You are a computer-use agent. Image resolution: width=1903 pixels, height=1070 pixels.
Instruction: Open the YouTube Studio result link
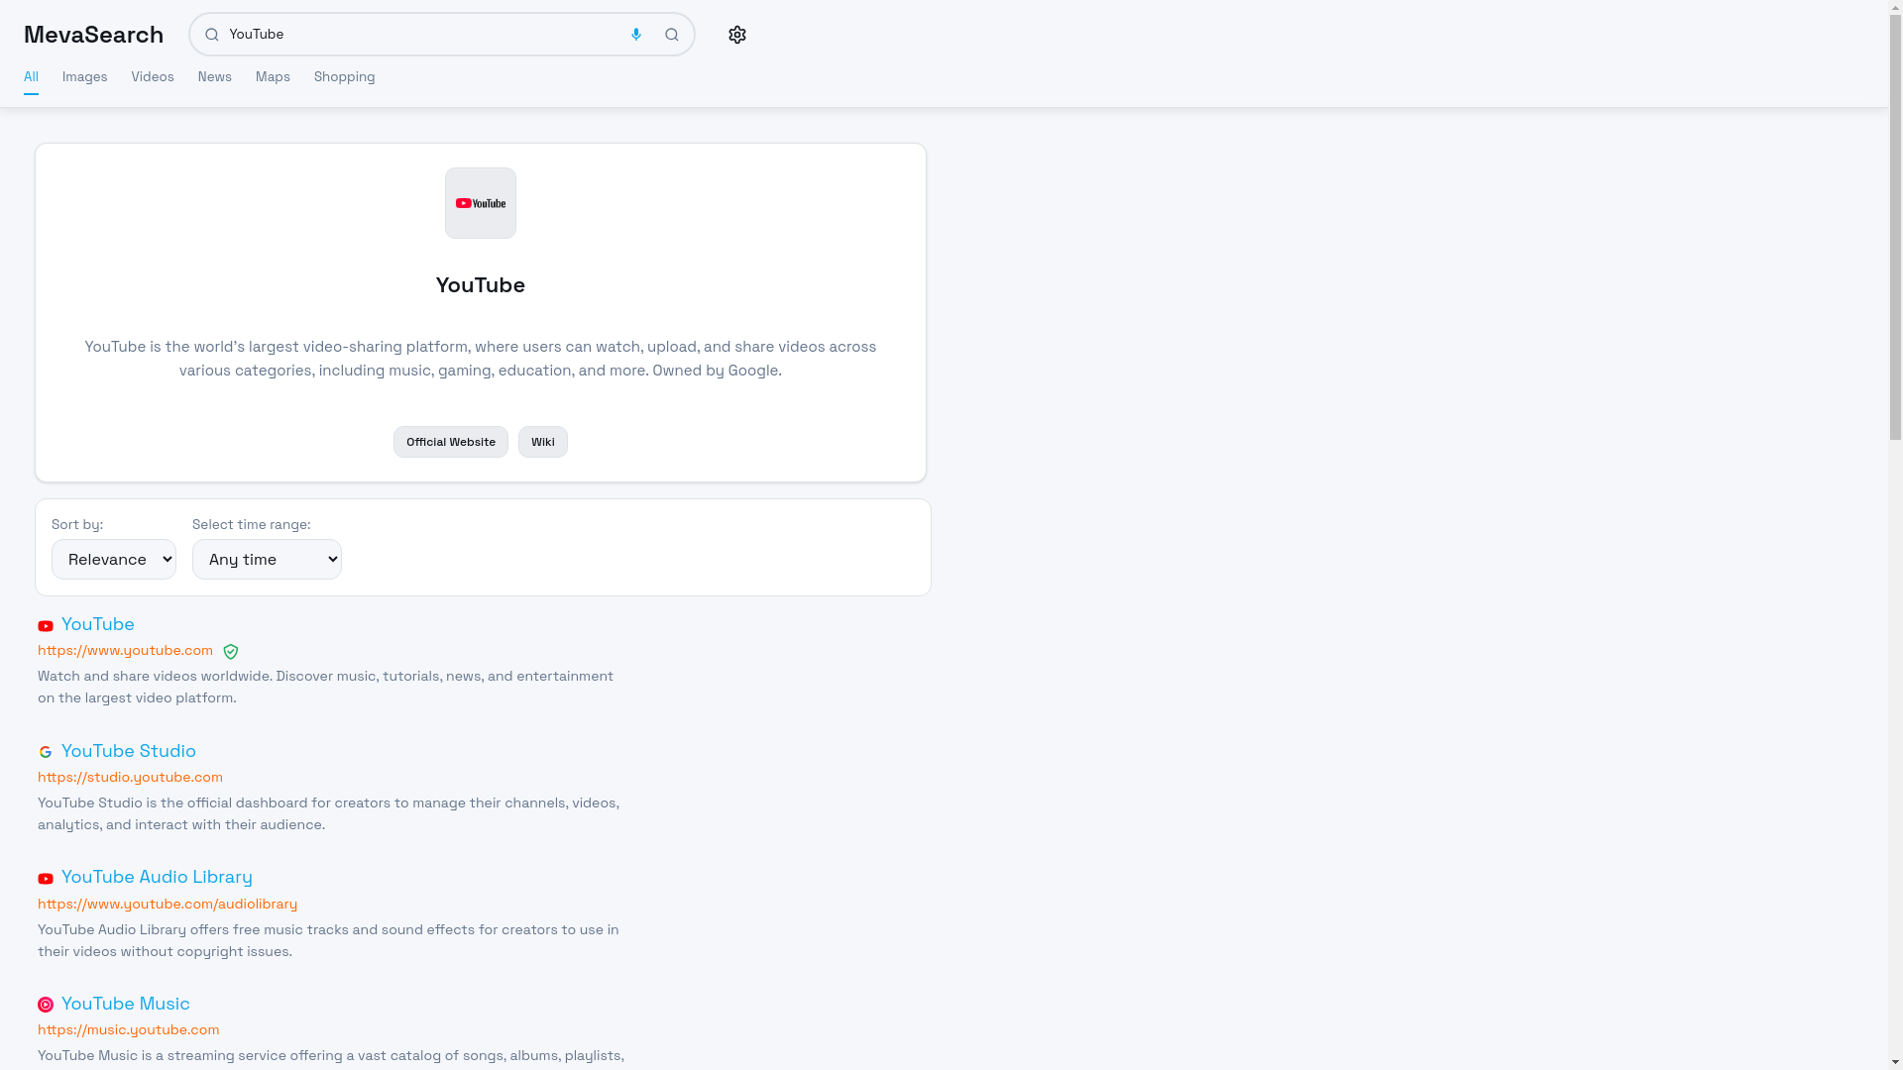(129, 751)
